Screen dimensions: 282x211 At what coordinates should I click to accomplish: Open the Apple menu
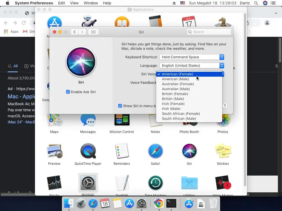7,3
